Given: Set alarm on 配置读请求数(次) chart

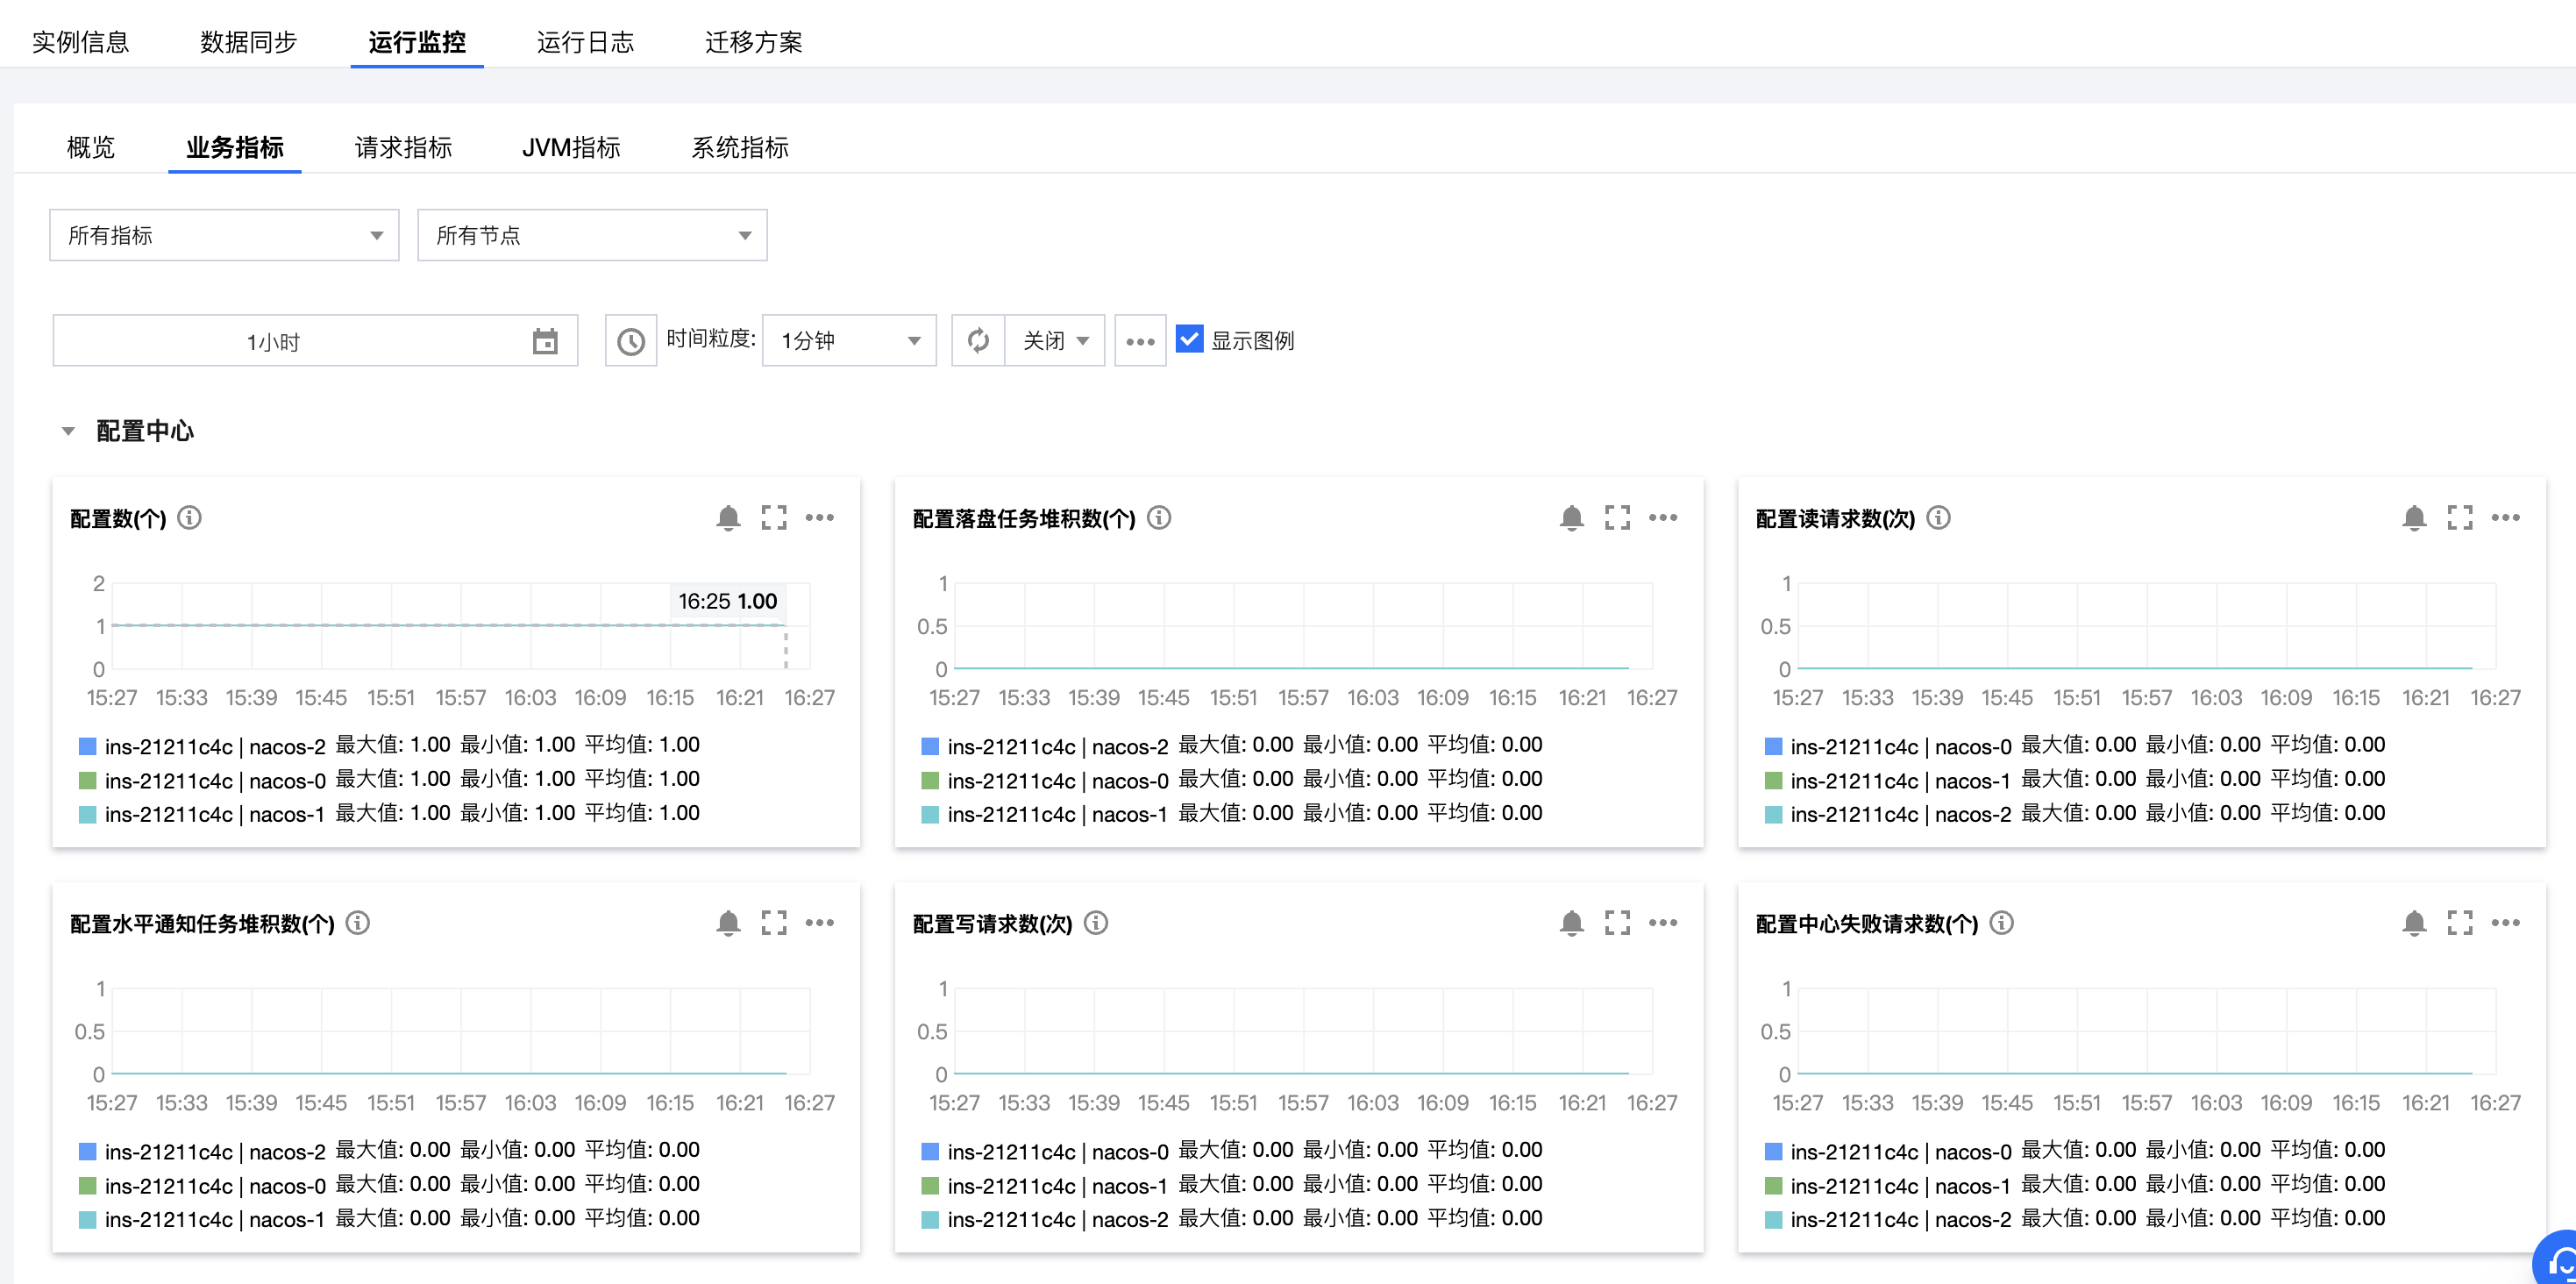Looking at the screenshot, I should (2414, 518).
